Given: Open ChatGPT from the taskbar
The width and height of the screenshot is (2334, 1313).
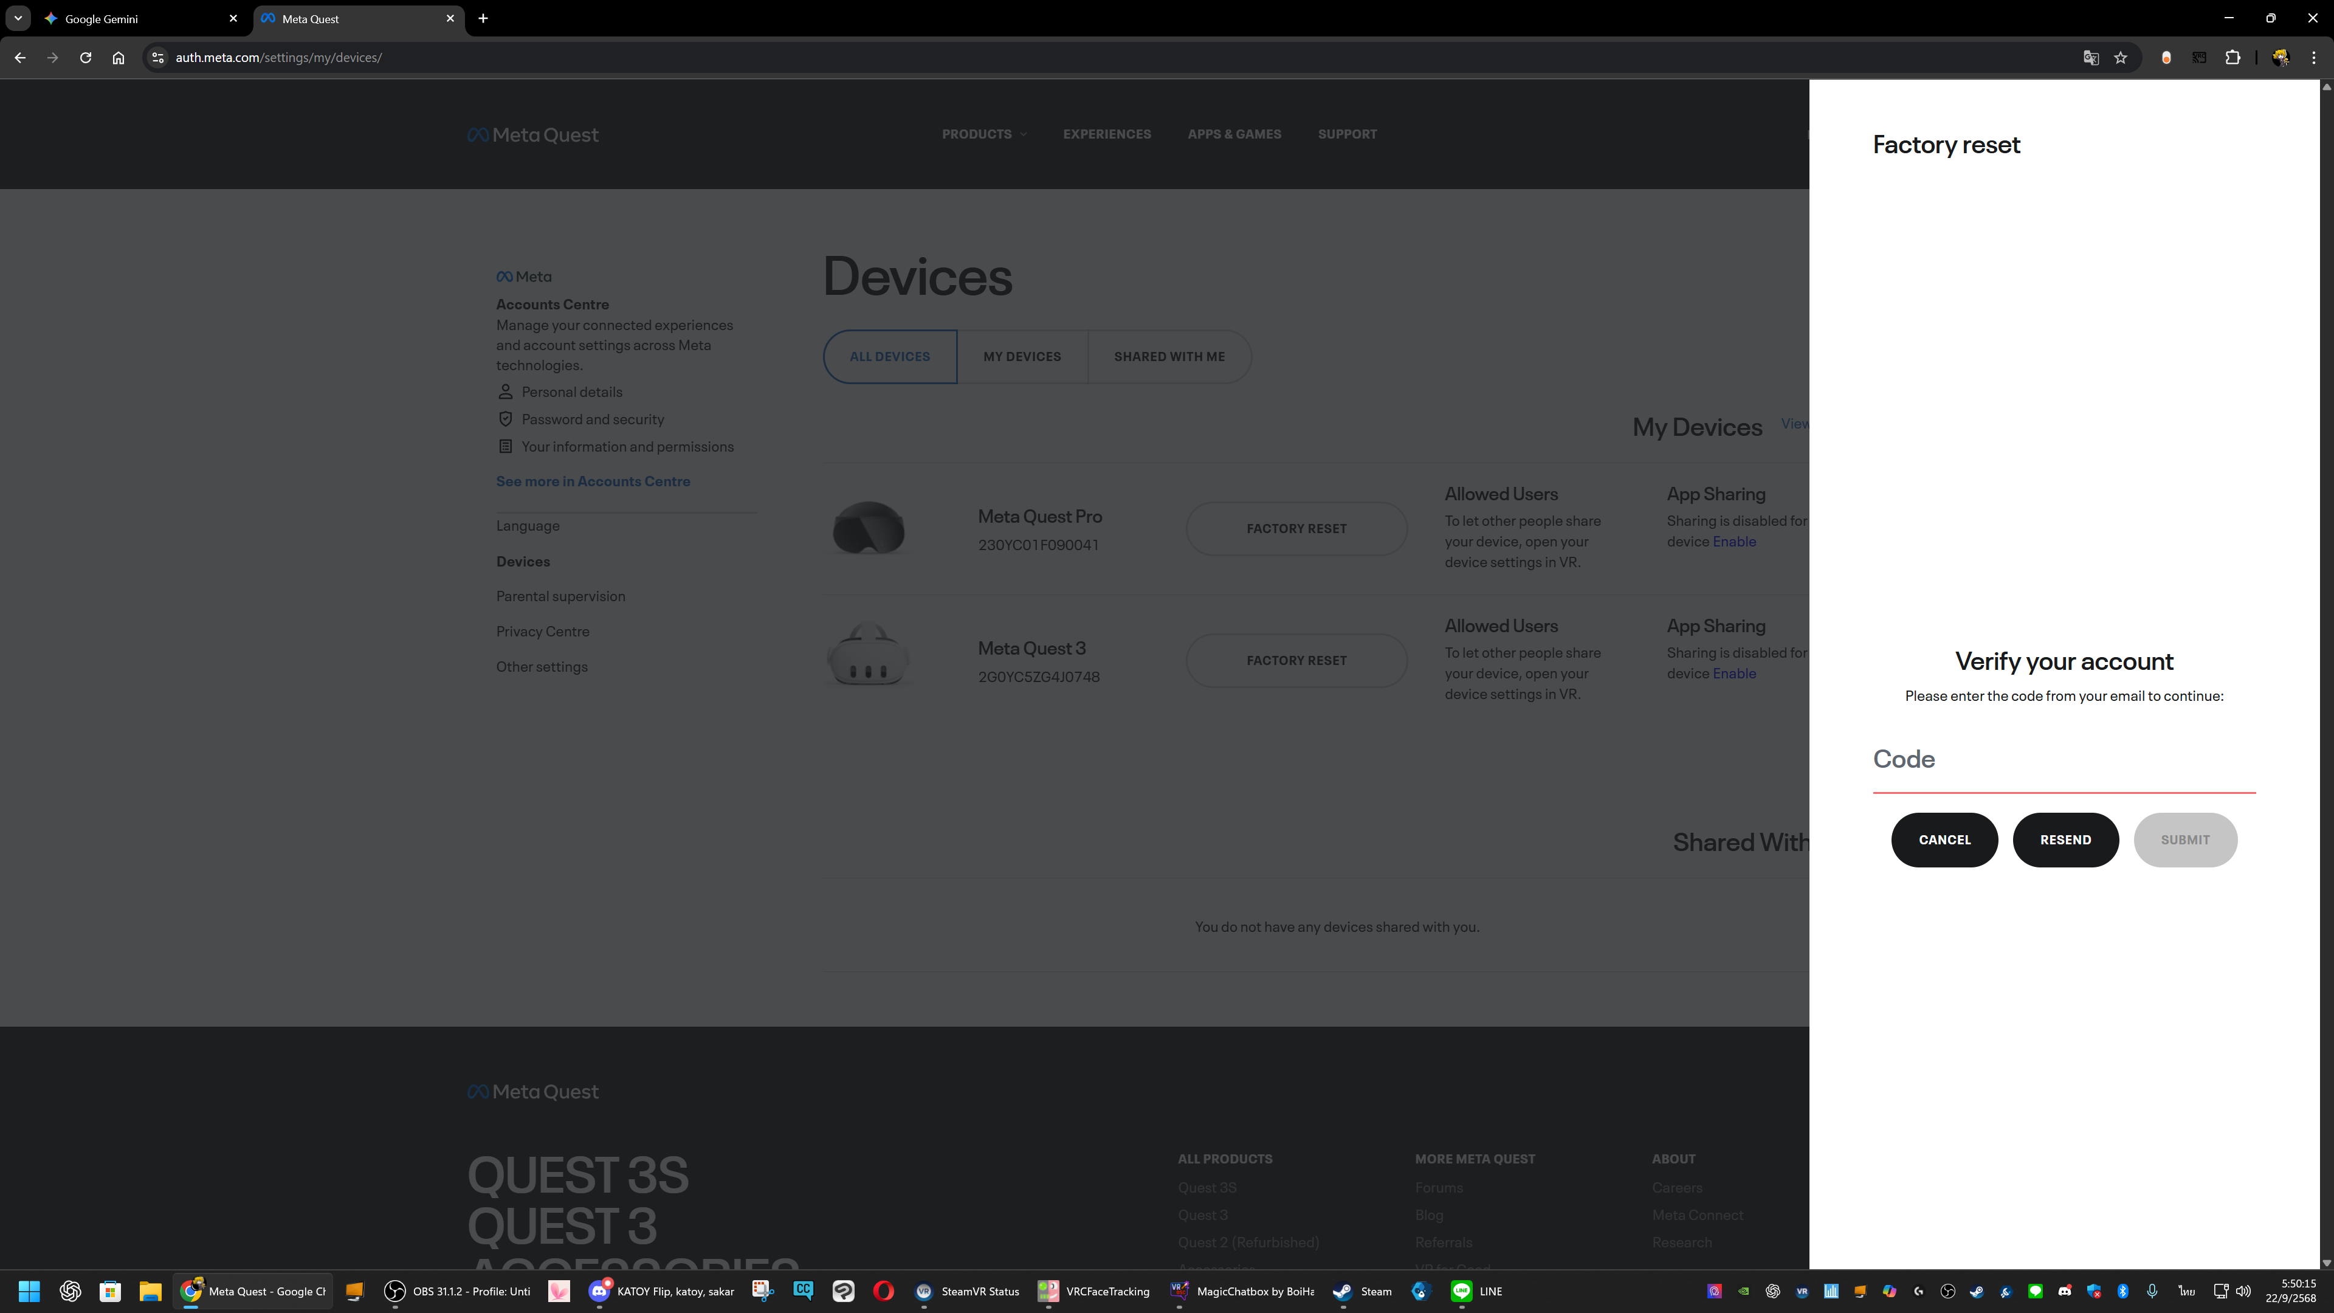Looking at the screenshot, I should click(70, 1291).
